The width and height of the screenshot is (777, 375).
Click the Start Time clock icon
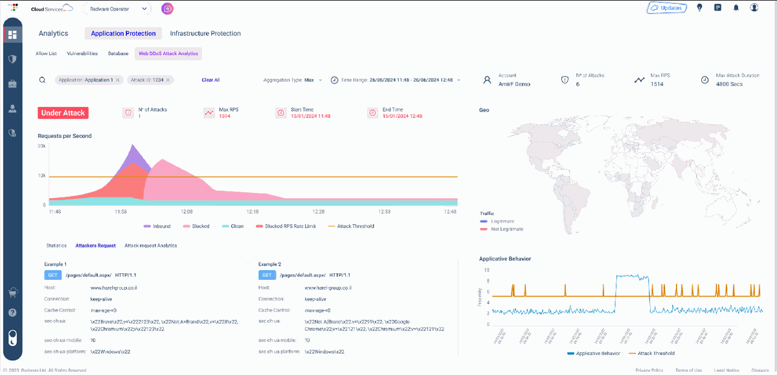[281, 113]
